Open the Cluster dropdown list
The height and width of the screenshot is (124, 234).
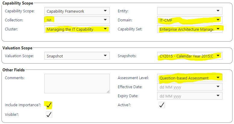pyautogui.click(x=105, y=29)
